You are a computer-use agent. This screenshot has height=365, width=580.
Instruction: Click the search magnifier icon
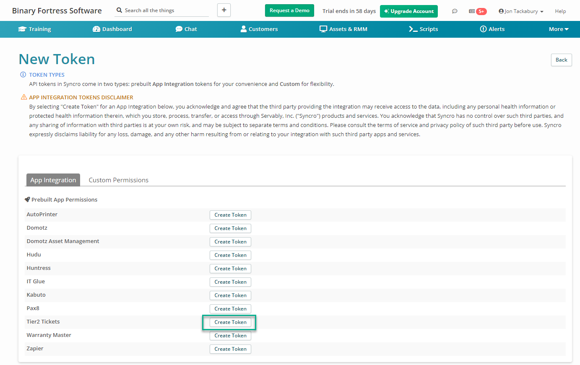click(120, 10)
